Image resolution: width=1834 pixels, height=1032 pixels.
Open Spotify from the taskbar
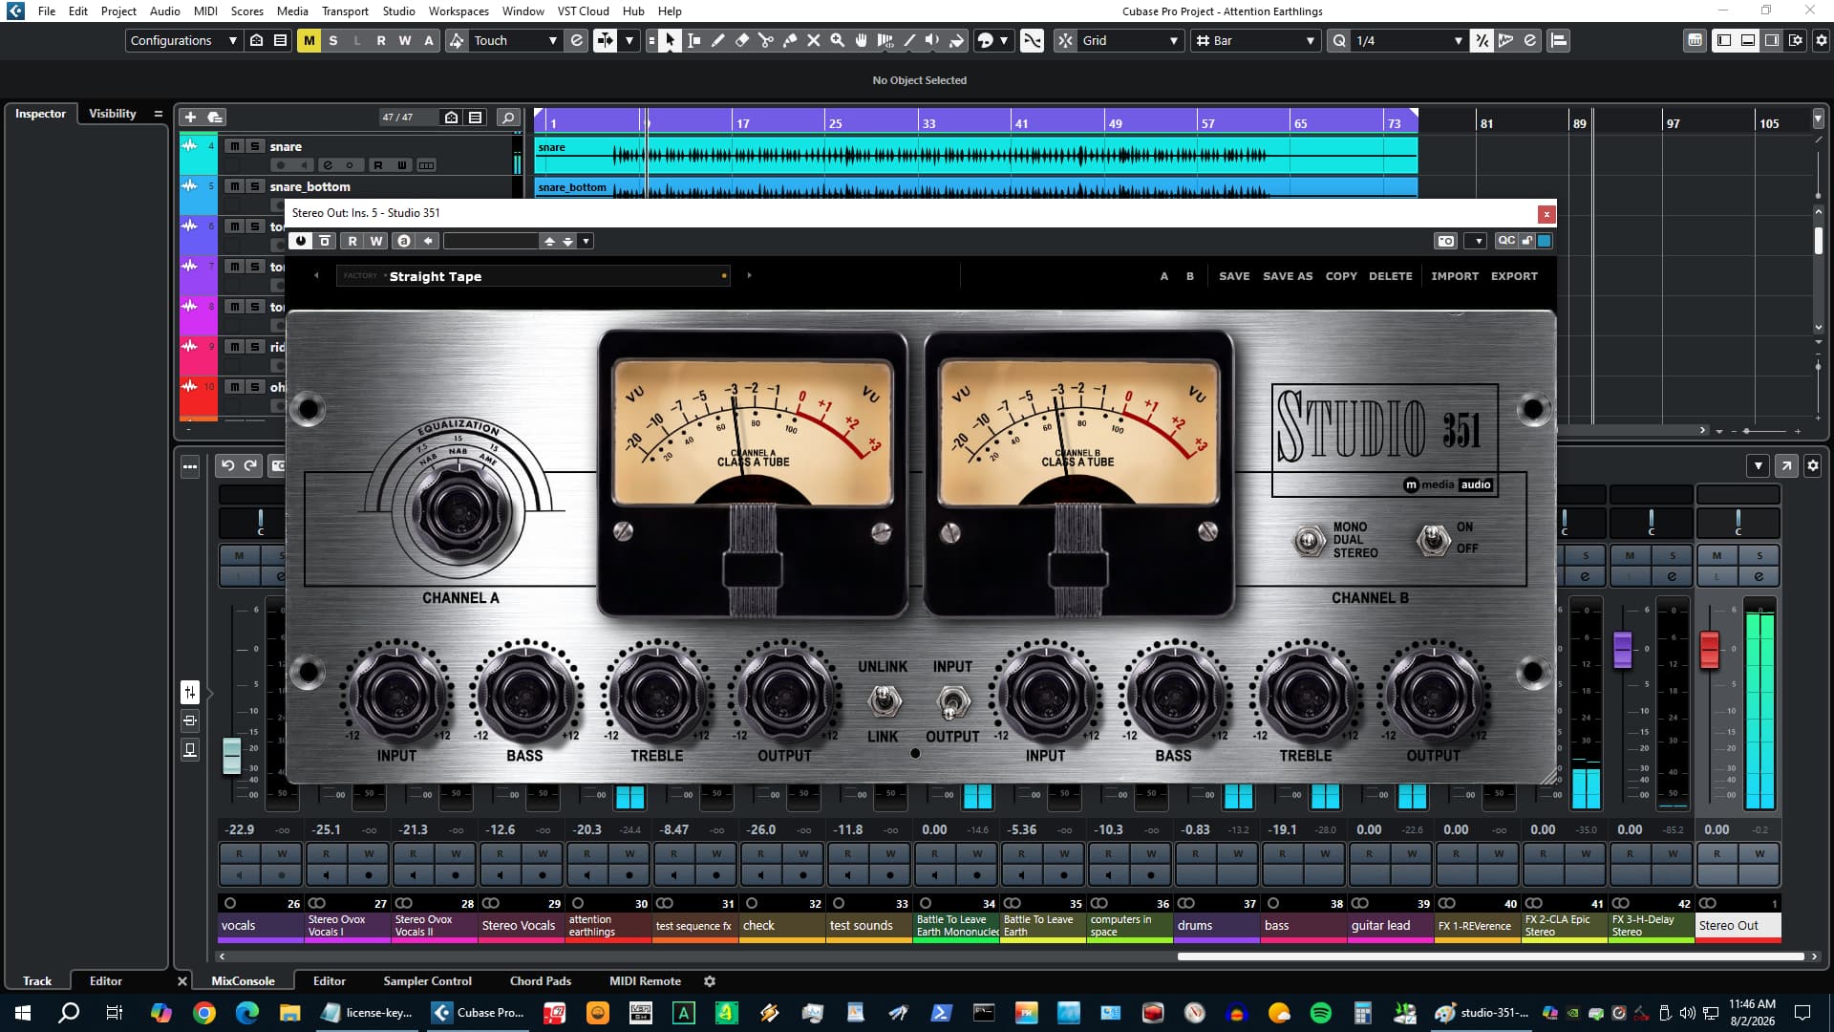click(x=1321, y=1013)
